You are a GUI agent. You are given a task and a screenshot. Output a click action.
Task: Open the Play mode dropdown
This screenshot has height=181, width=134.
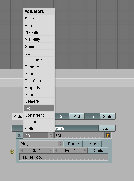pyautogui.click(x=41, y=144)
